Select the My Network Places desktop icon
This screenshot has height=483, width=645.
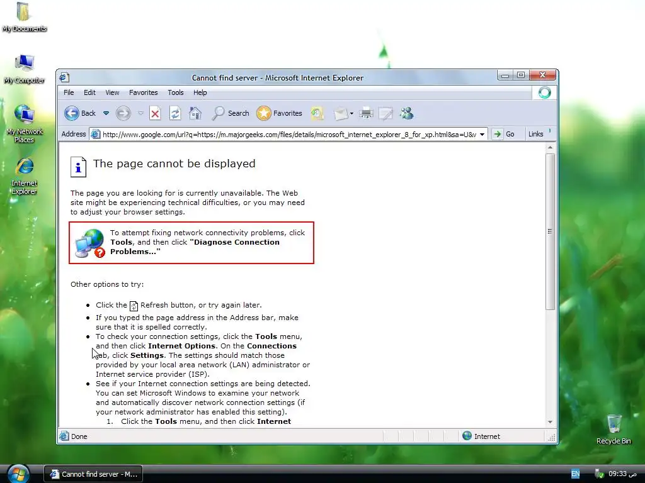click(24, 124)
